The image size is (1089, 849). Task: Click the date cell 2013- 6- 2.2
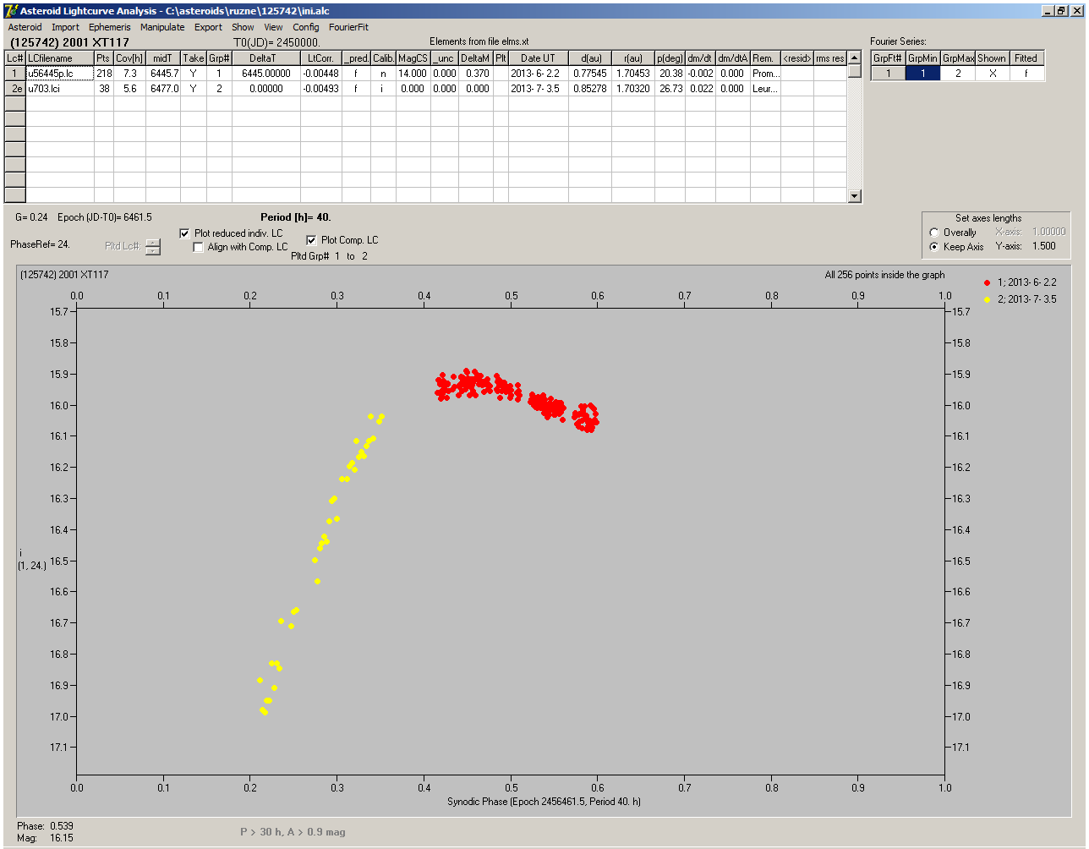tap(538, 74)
